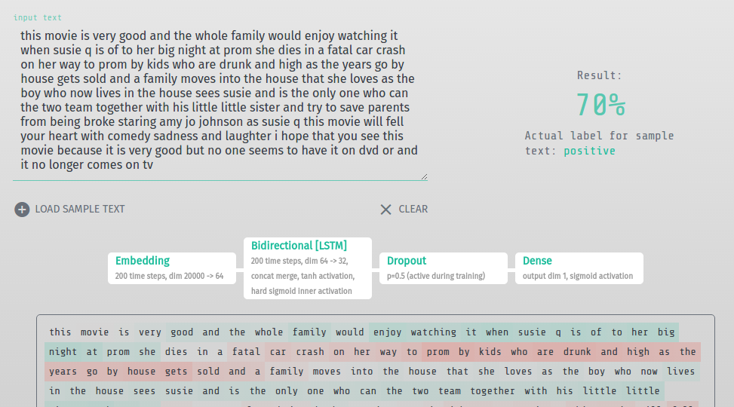The height and width of the screenshot is (407, 734).
Task: Click the word 'enjoy' in the heatmap
Action: coord(387,332)
